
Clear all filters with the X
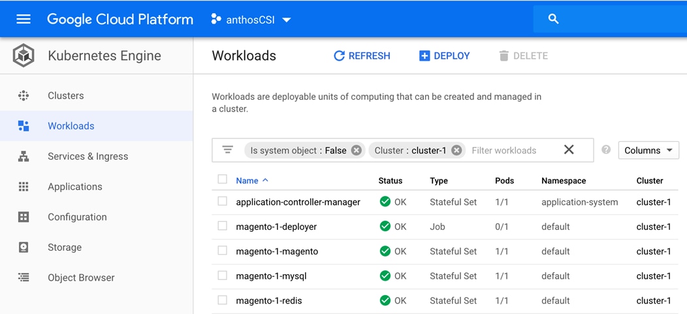click(569, 149)
